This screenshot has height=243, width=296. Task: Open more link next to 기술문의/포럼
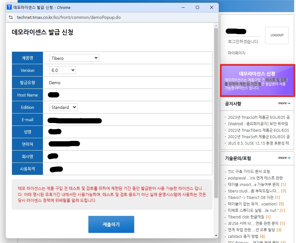(284, 158)
